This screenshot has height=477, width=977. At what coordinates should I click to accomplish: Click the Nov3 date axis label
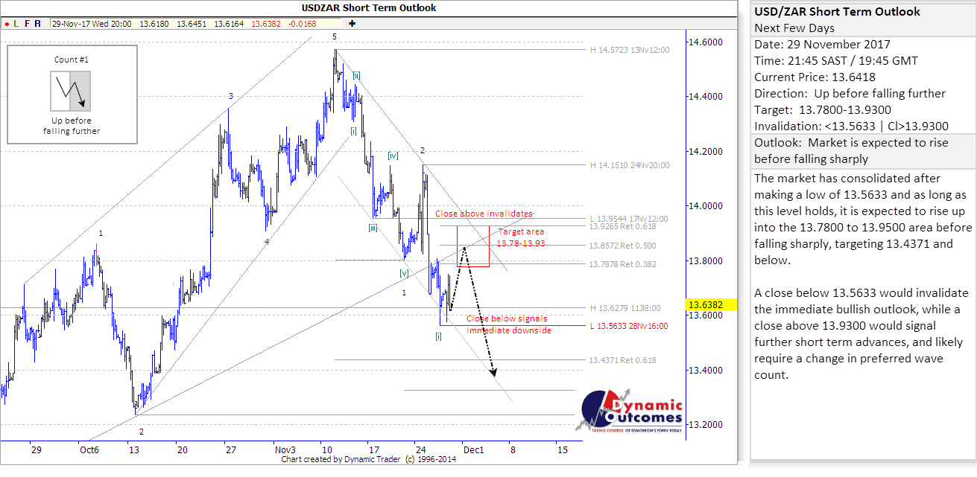click(285, 449)
